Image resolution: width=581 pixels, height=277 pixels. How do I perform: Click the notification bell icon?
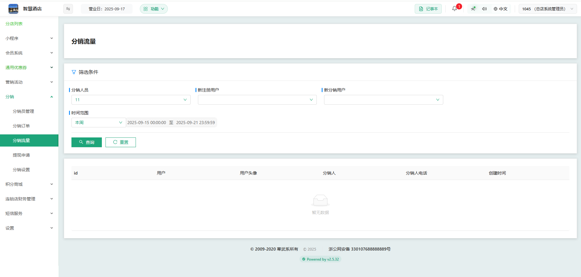click(454, 9)
